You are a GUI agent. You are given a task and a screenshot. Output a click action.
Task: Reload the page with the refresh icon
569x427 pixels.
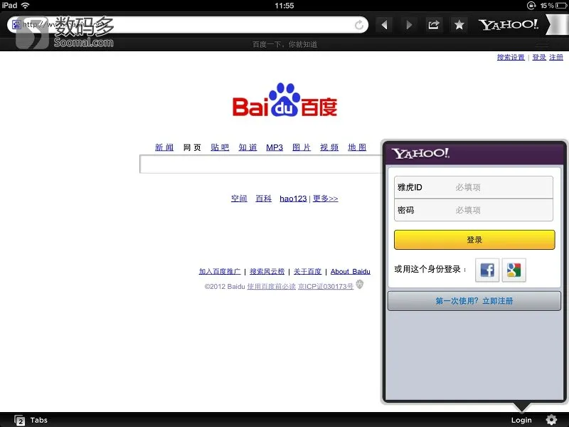click(359, 25)
